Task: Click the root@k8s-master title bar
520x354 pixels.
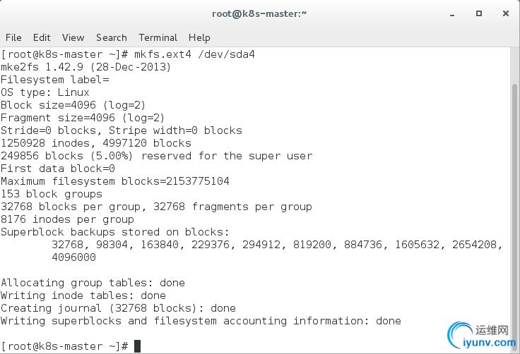Action: point(259,13)
